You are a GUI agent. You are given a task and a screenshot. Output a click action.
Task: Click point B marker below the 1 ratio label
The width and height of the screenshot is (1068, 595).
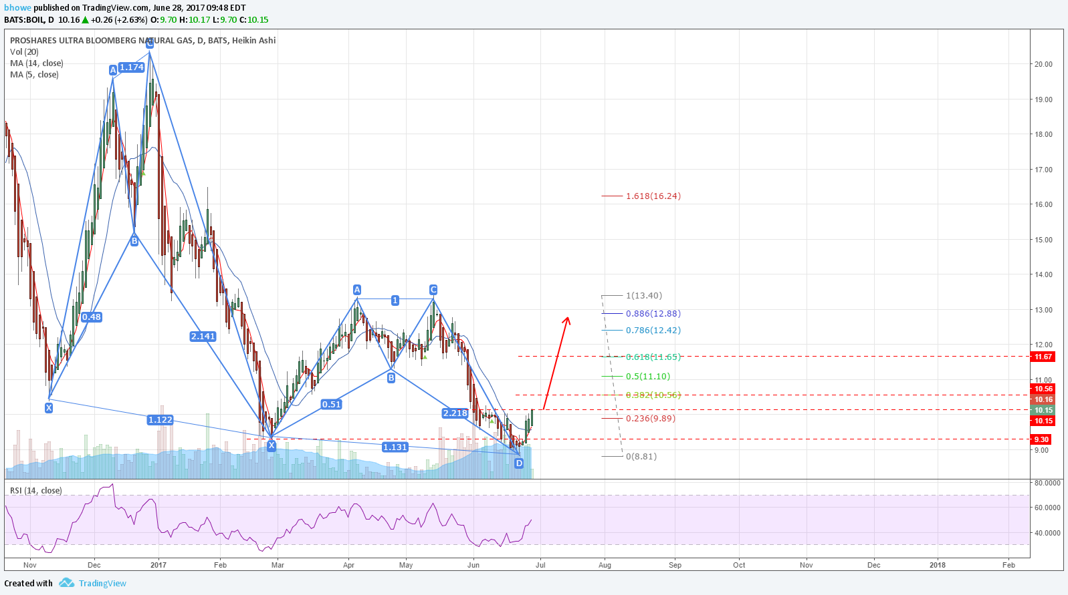tap(391, 378)
